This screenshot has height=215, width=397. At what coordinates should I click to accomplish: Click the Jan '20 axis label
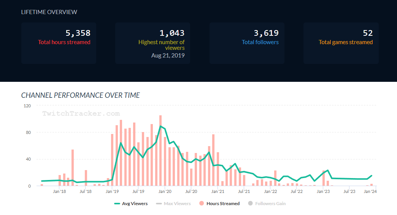point(165,191)
